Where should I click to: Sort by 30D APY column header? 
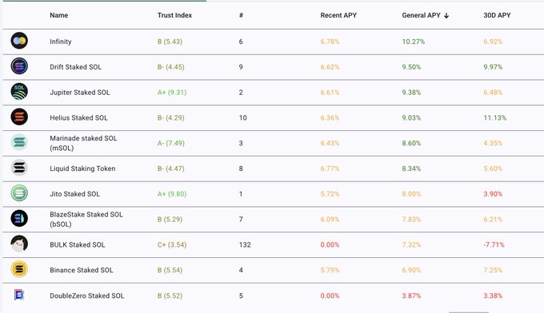coord(497,15)
